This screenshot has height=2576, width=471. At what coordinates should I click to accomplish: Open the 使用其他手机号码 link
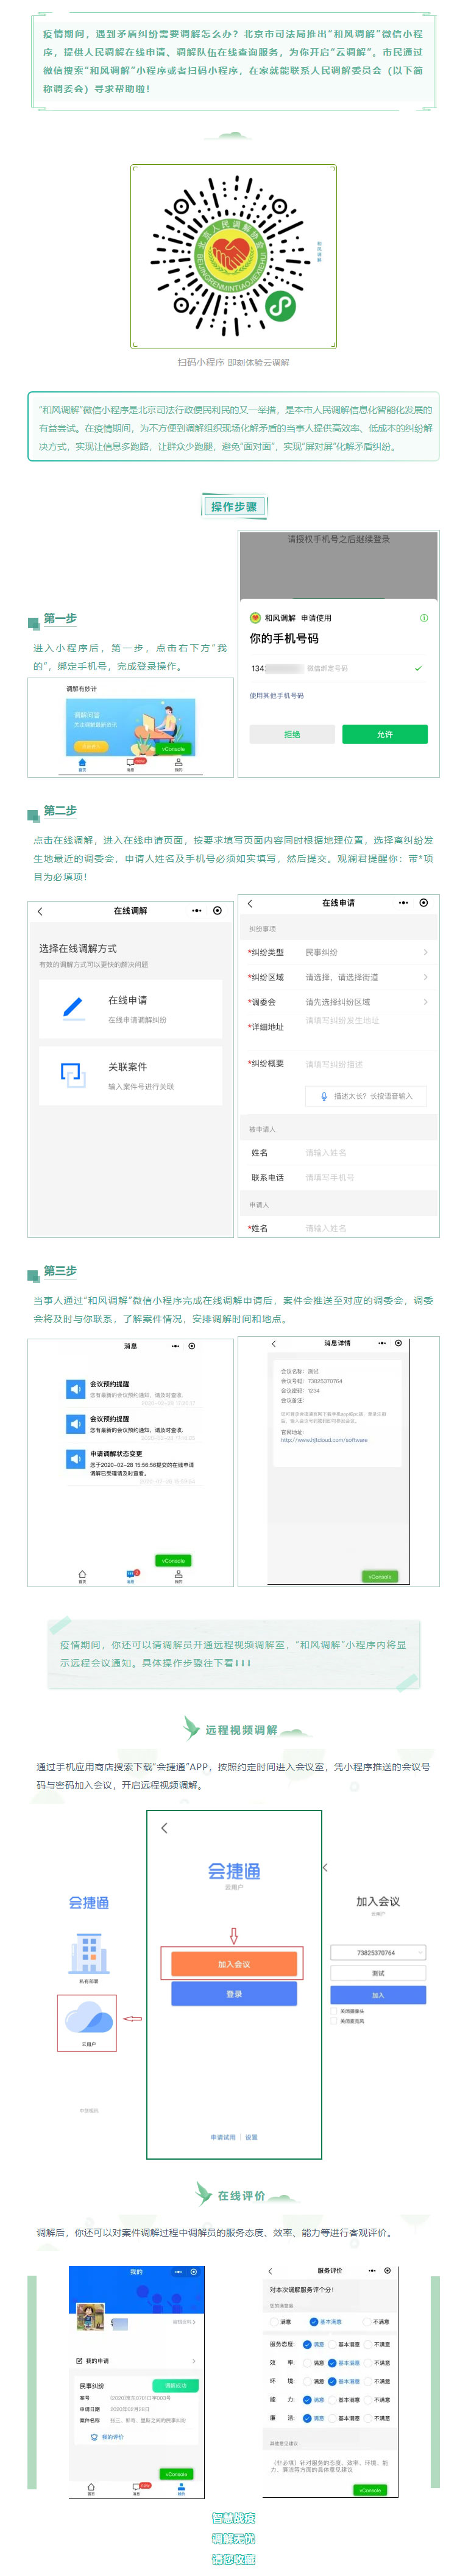[277, 695]
